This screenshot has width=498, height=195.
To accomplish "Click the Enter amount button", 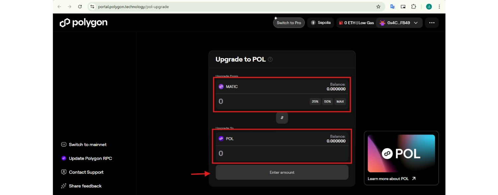I will click(282, 172).
